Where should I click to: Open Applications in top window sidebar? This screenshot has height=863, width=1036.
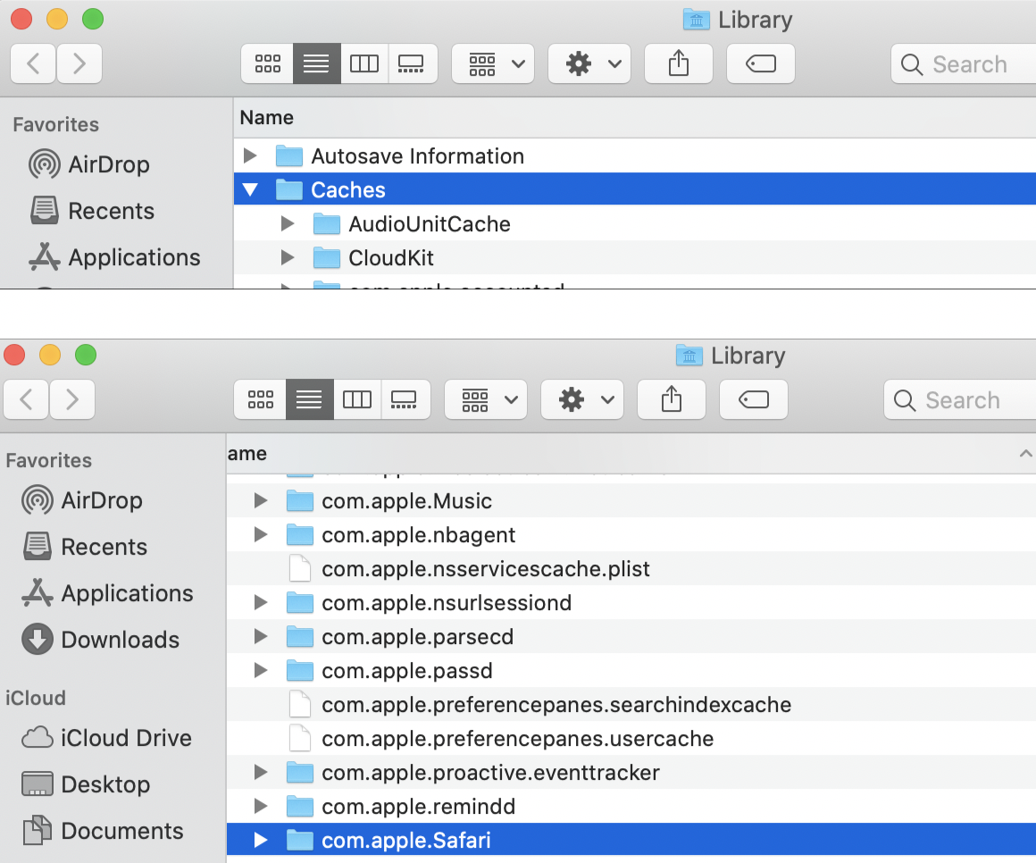114,257
